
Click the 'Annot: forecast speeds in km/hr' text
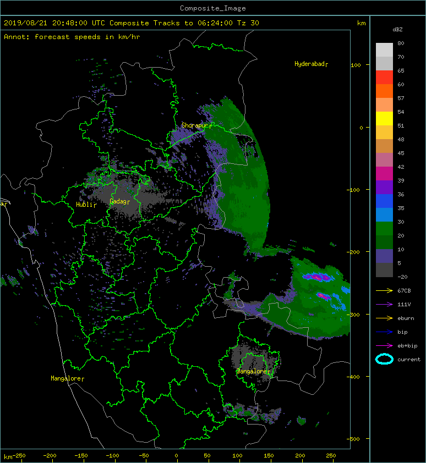[72, 37]
